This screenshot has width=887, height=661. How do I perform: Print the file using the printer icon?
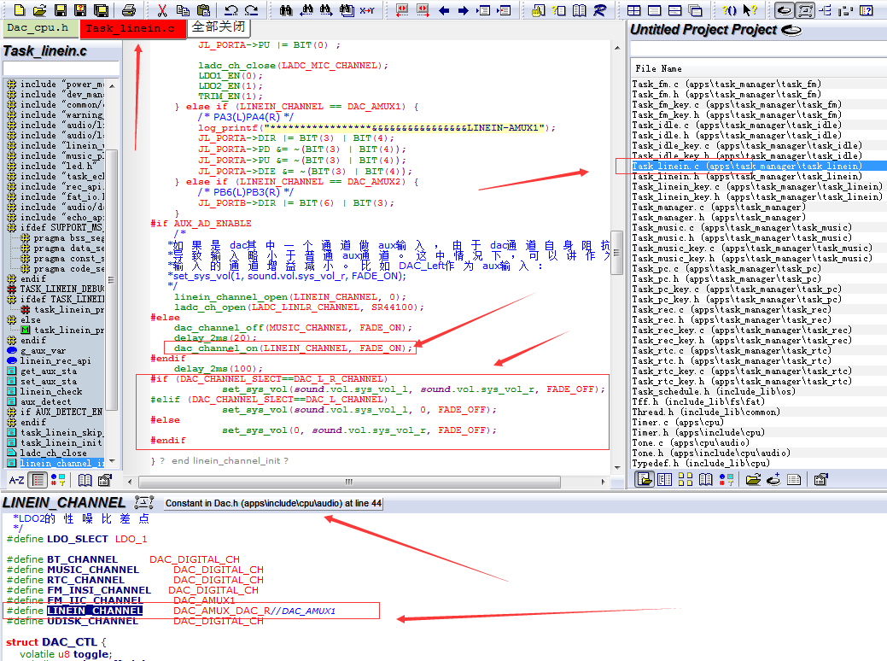129,10
